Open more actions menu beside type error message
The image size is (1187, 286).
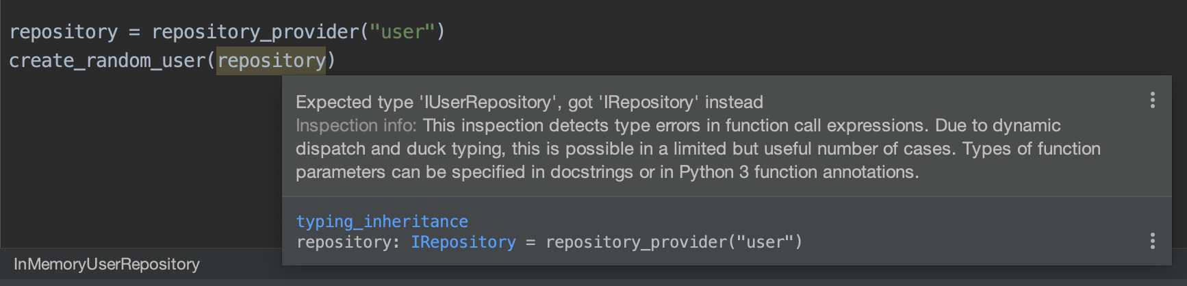point(1153,101)
